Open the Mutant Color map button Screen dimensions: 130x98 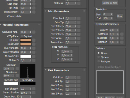pyautogui.click(x=34, y=56)
